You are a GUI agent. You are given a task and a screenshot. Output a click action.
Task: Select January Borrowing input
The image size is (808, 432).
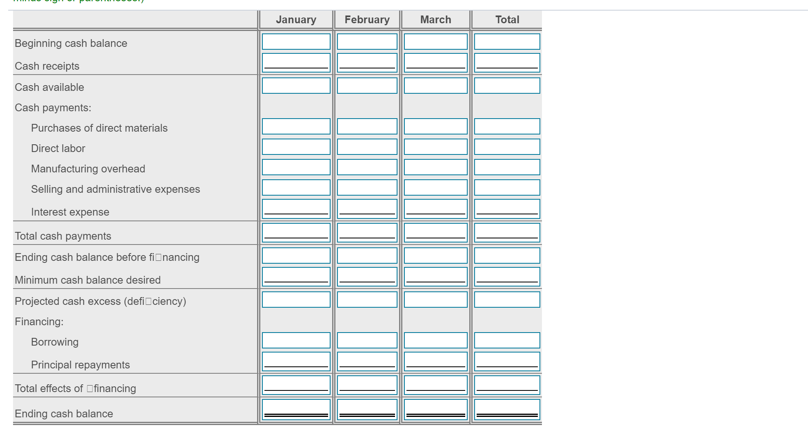tap(296, 340)
